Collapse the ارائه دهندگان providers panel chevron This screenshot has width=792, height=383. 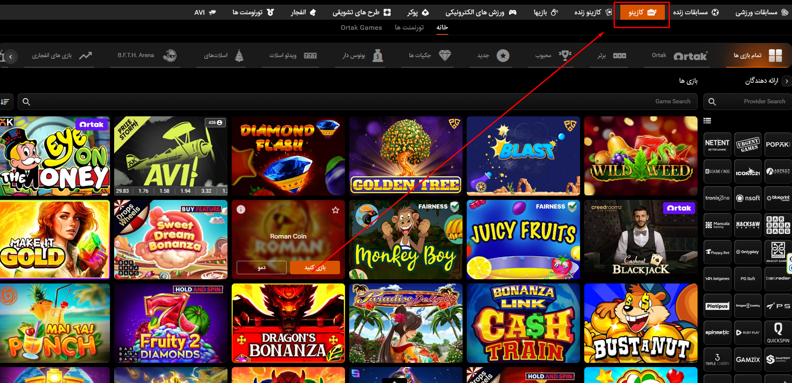click(787, 81)
